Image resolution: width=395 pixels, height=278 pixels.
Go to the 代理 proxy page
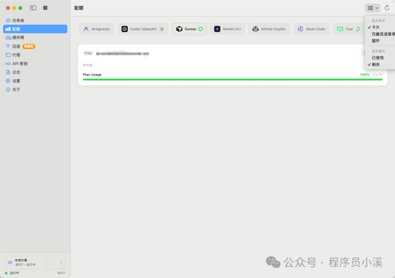point(35,55)
